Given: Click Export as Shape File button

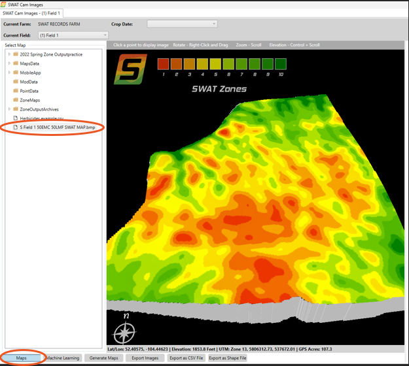Looking at the screenshot, I should point(228,358).
